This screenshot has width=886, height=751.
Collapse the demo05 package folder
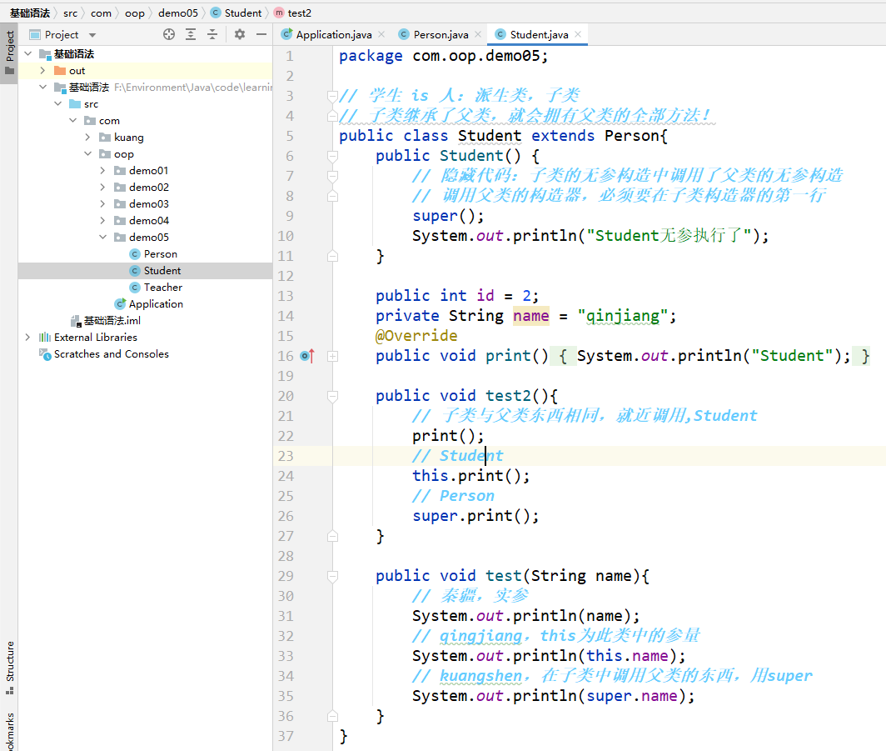[x=102, y=237]
